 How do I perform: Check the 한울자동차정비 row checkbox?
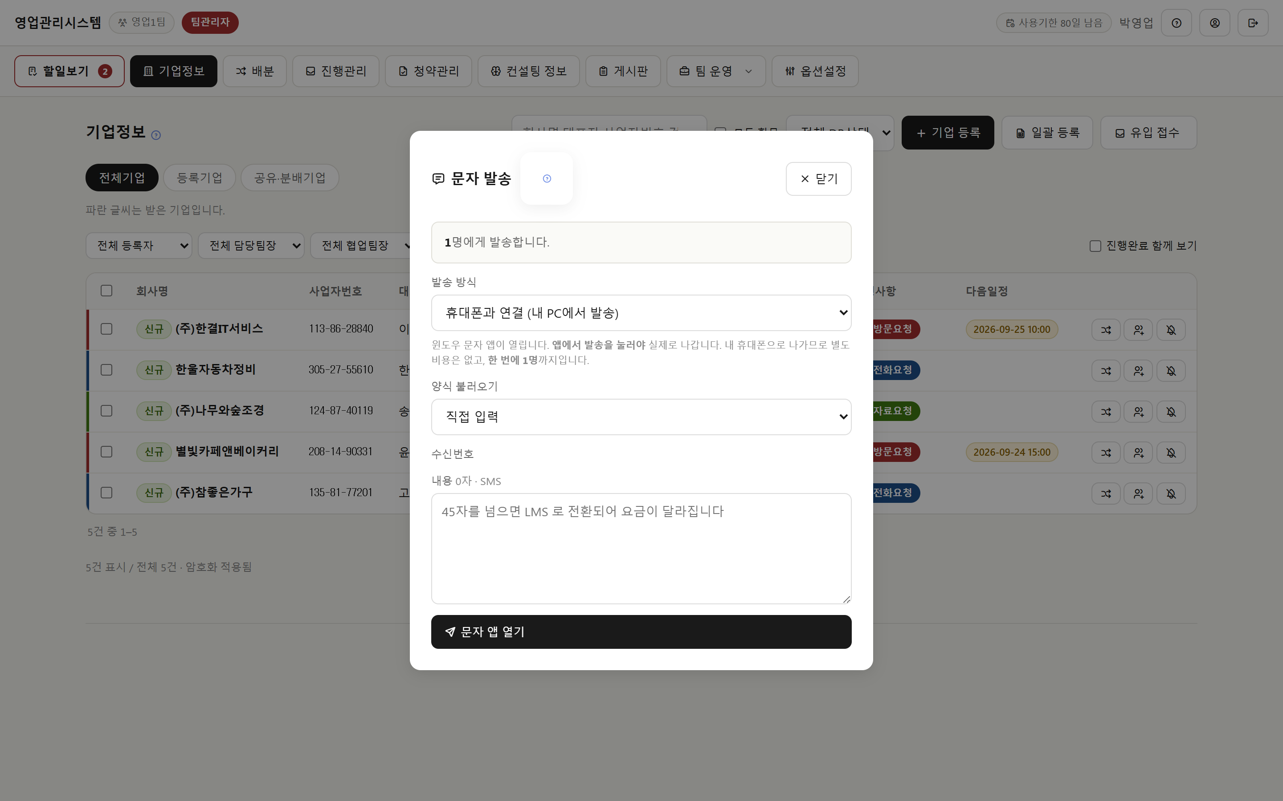[106, 370]
